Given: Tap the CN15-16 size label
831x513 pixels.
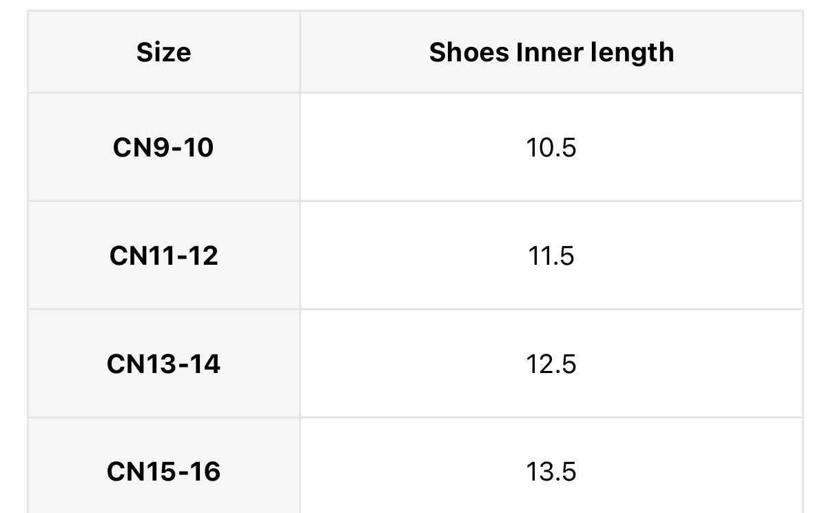Looking at the screenshot, I should click(x=164, y=472).
